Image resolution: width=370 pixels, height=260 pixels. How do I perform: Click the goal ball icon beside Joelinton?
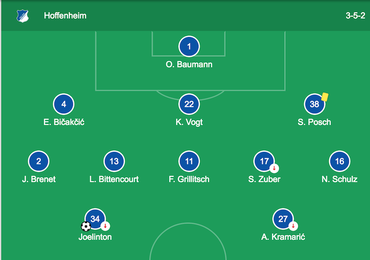85,226
